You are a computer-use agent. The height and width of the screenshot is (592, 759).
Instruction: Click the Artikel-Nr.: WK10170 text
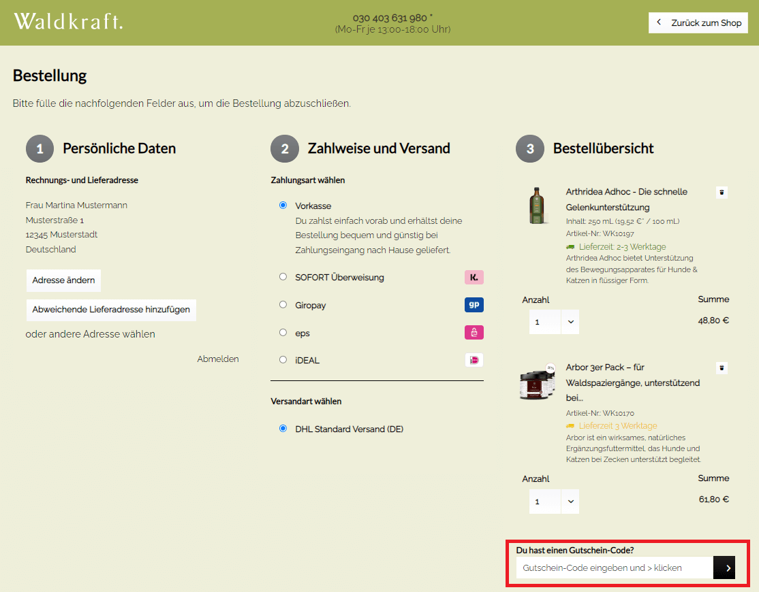point(600,413)
